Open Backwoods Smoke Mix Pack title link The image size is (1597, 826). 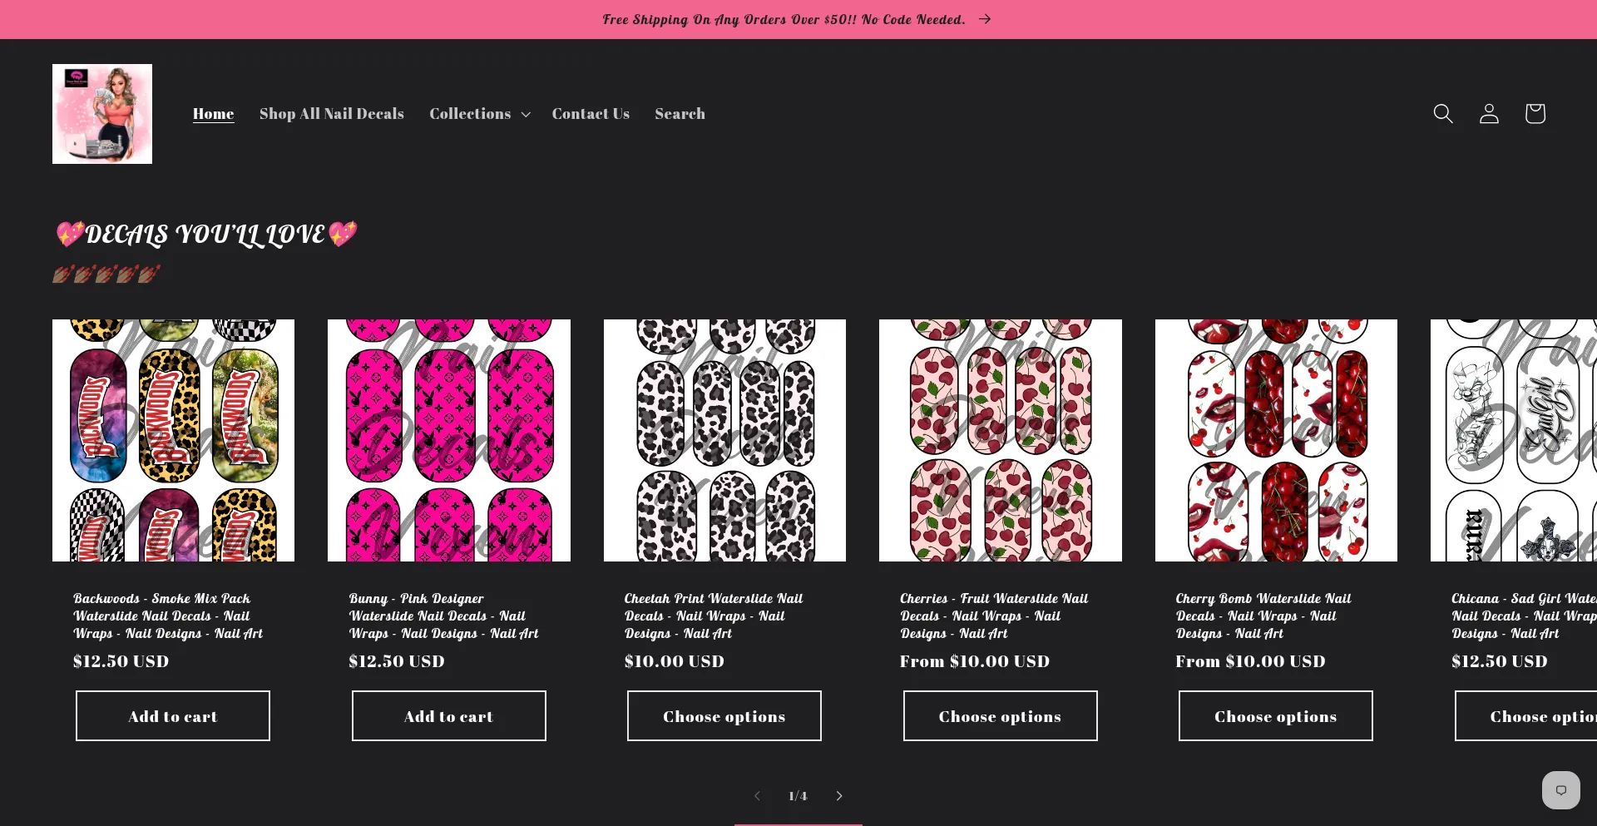coord(168,616)
